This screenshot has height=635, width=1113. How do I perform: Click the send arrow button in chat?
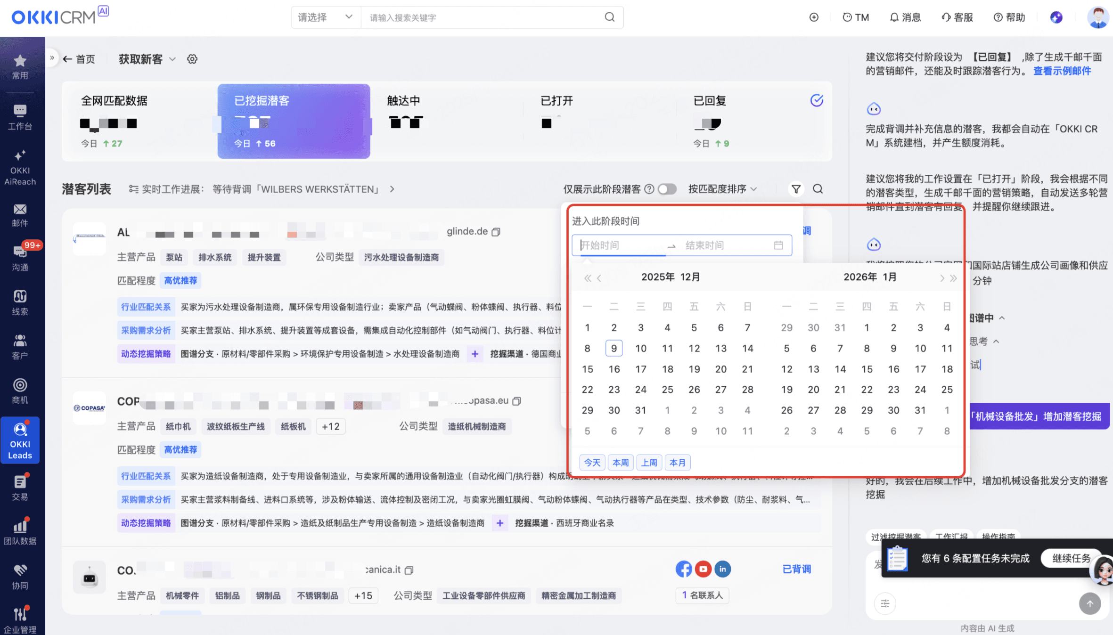point(1089,603)
